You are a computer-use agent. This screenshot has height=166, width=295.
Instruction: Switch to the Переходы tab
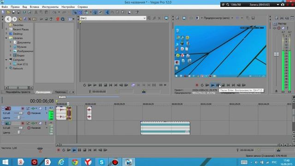[x=60, y=92]
